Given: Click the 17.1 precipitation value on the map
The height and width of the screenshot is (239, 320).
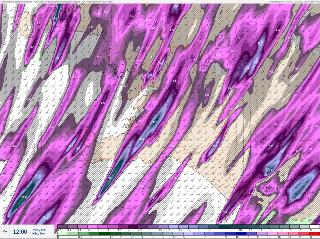Looking at the screenshot, I should (111, 178).
